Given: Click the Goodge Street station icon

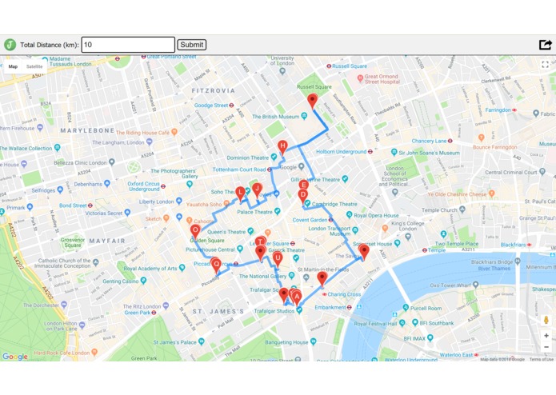Looking at the screenshot, I should pos(231,106).
